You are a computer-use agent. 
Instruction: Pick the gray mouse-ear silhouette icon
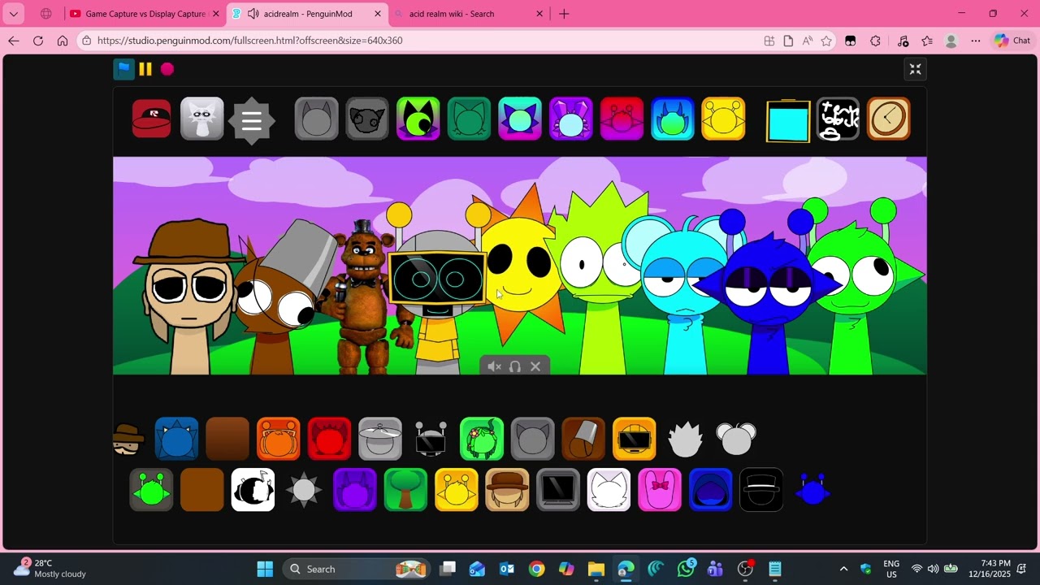point(736,439)
